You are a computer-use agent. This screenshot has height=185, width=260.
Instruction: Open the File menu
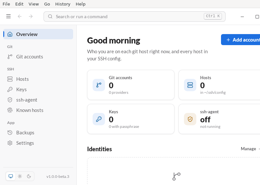point(6,4)
